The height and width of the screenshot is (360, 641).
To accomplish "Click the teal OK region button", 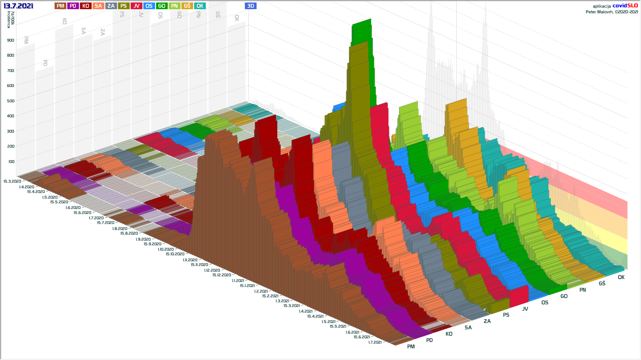I will point(200,6).
